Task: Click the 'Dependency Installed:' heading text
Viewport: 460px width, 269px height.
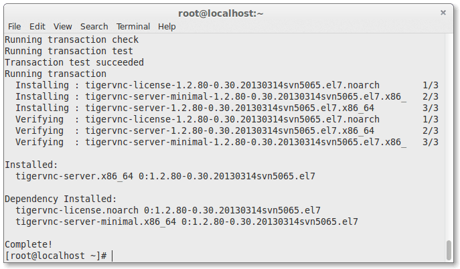Action: pyautogui.click(x=60, y=199)
